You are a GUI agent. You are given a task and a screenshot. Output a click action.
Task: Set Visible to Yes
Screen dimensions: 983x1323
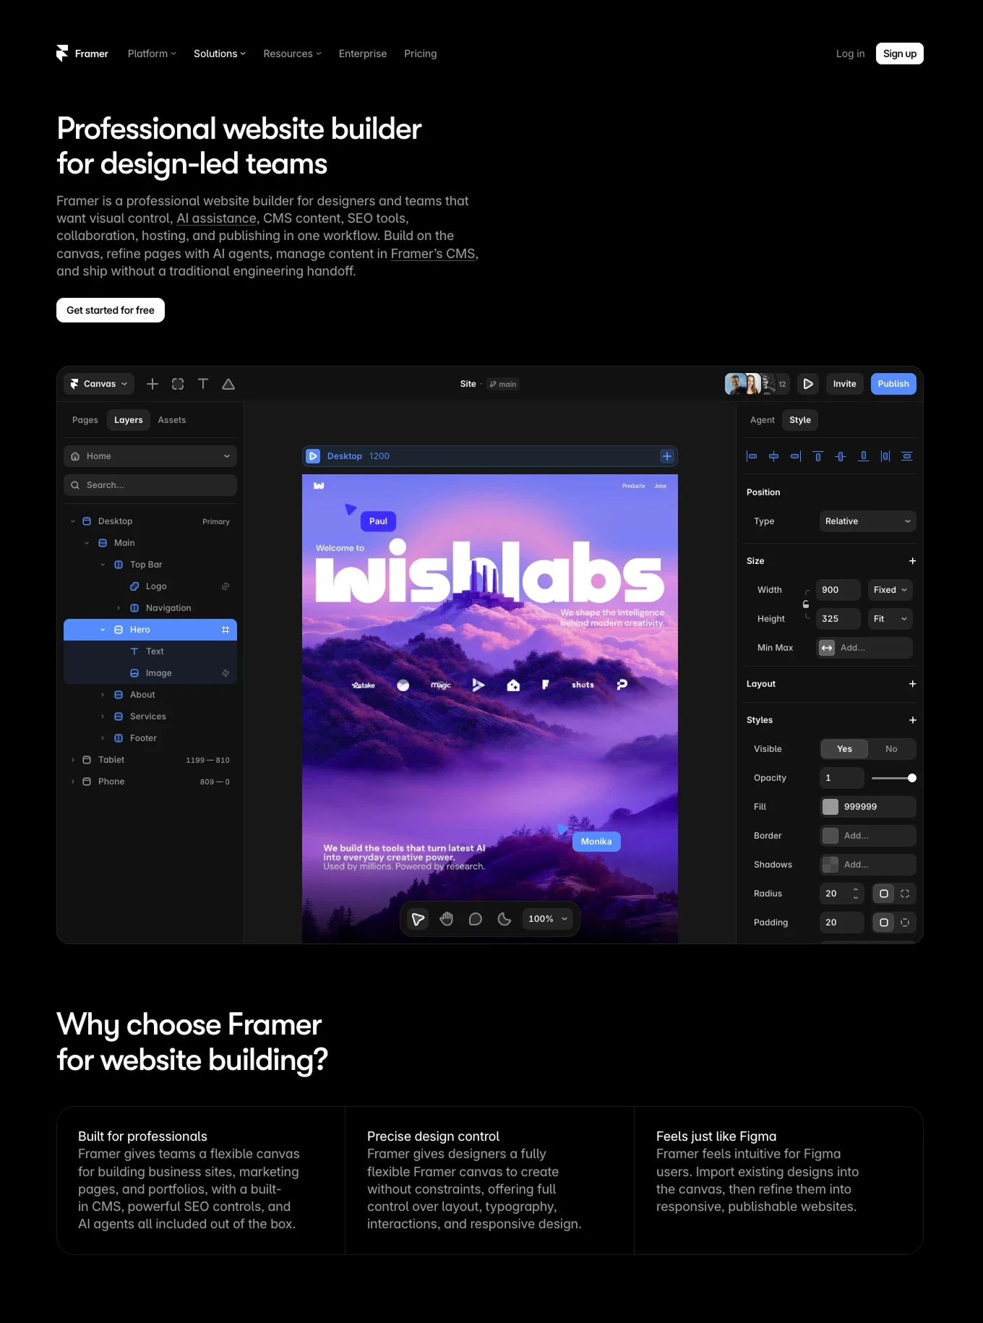844,749
